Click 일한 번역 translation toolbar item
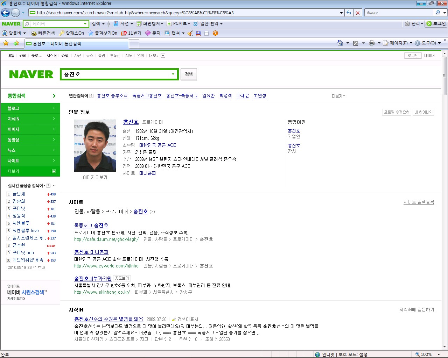 tap(208, 24)
